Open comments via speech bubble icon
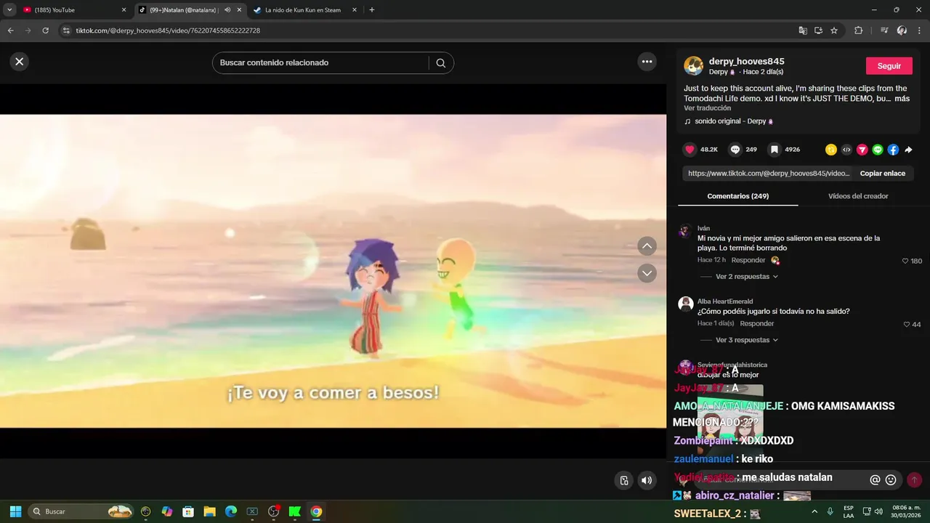 (735, 150)
